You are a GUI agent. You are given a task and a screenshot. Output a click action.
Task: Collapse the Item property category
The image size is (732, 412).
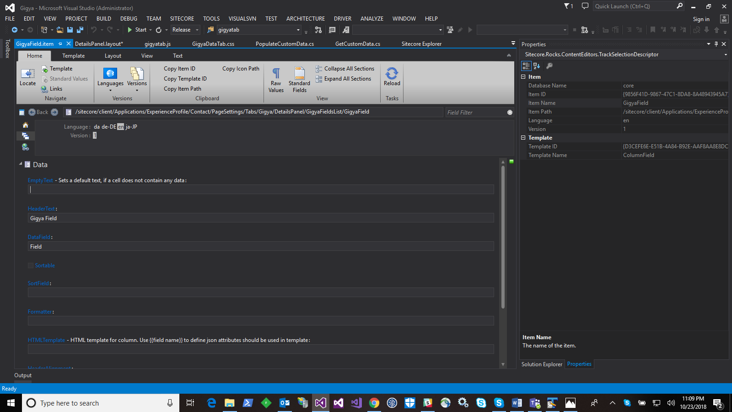tap(523, 77)
